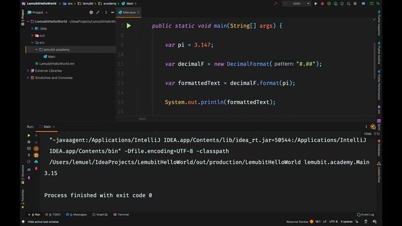Click the grey Stop icon in top toolbar
Viewport: 402px width, 226px height.
[355, 4]
